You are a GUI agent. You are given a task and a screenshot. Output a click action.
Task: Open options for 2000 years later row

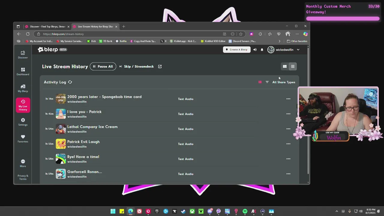[288, 99]
